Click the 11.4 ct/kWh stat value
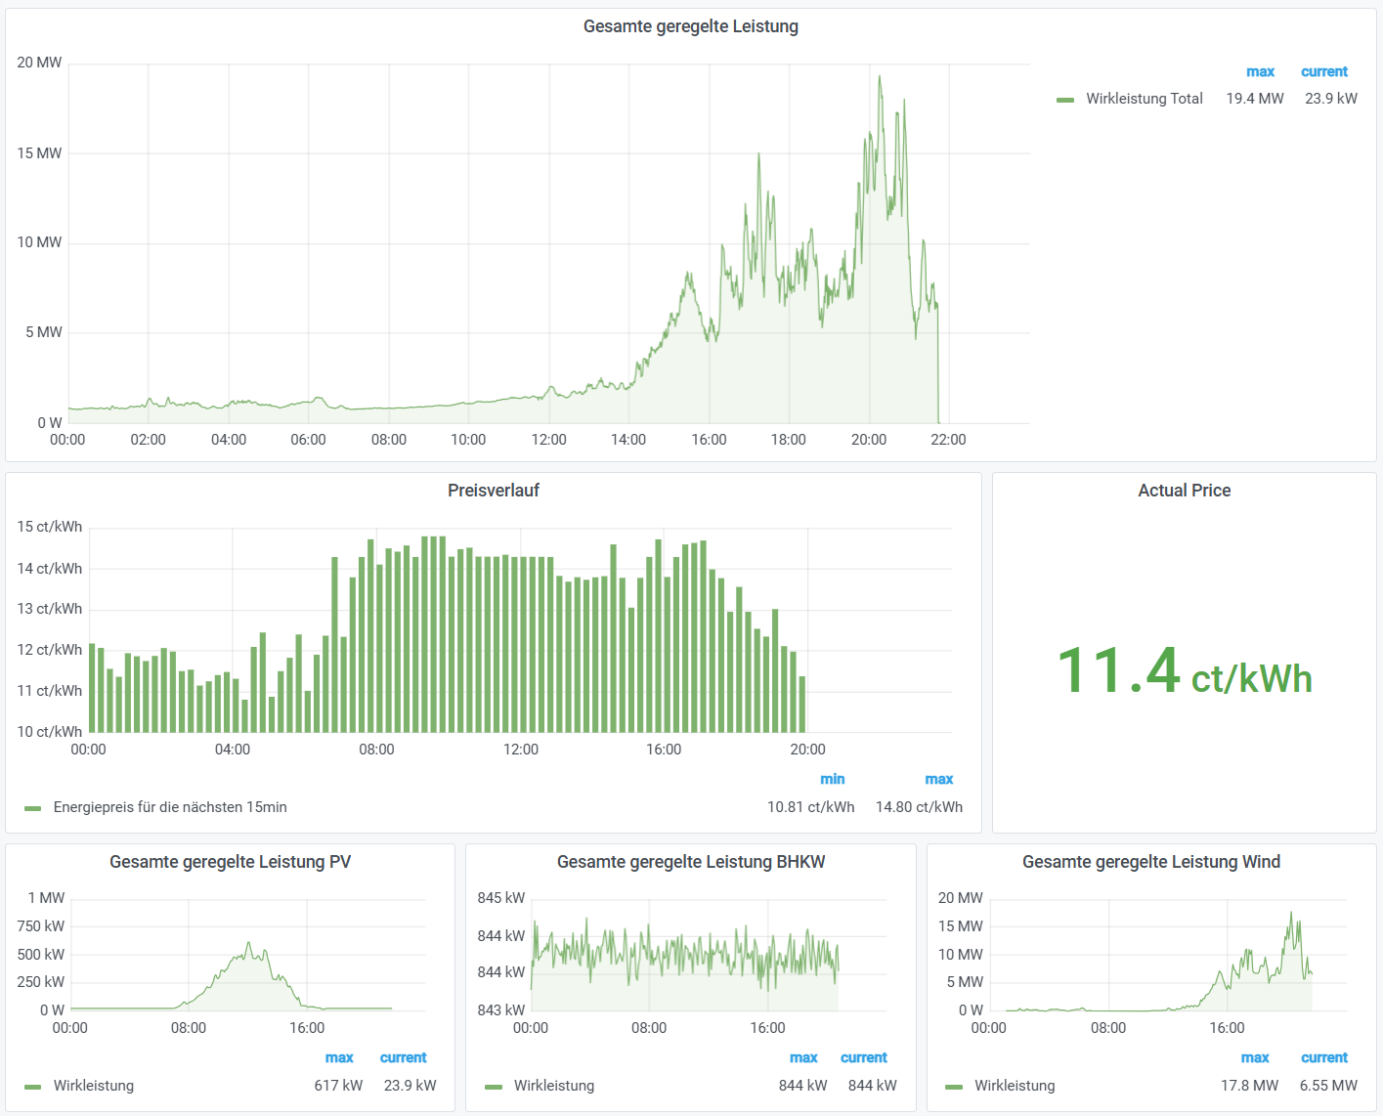Image resolution: width=1383 pixels, height=1116 pixels. [x=1184, y=672]
